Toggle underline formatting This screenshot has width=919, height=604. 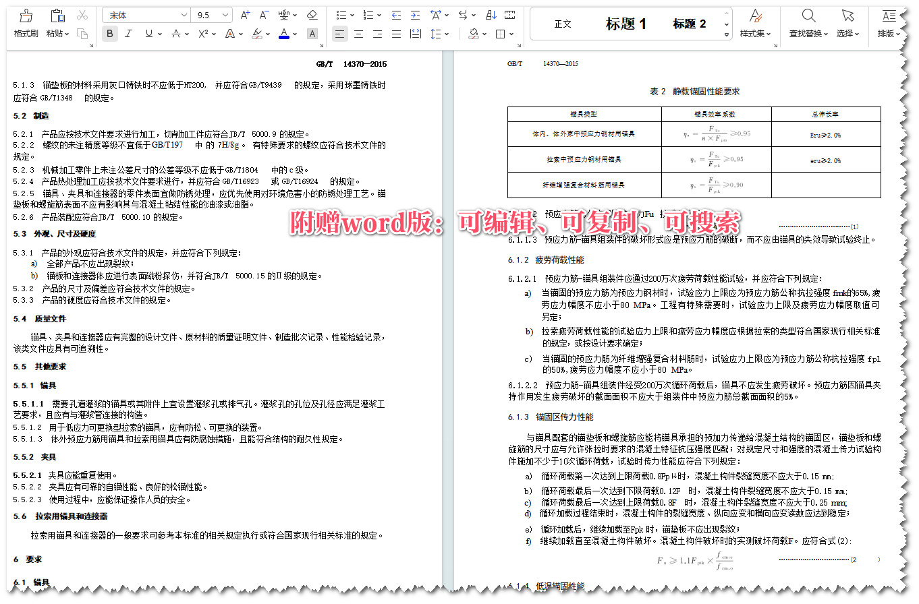coord(148,34)
